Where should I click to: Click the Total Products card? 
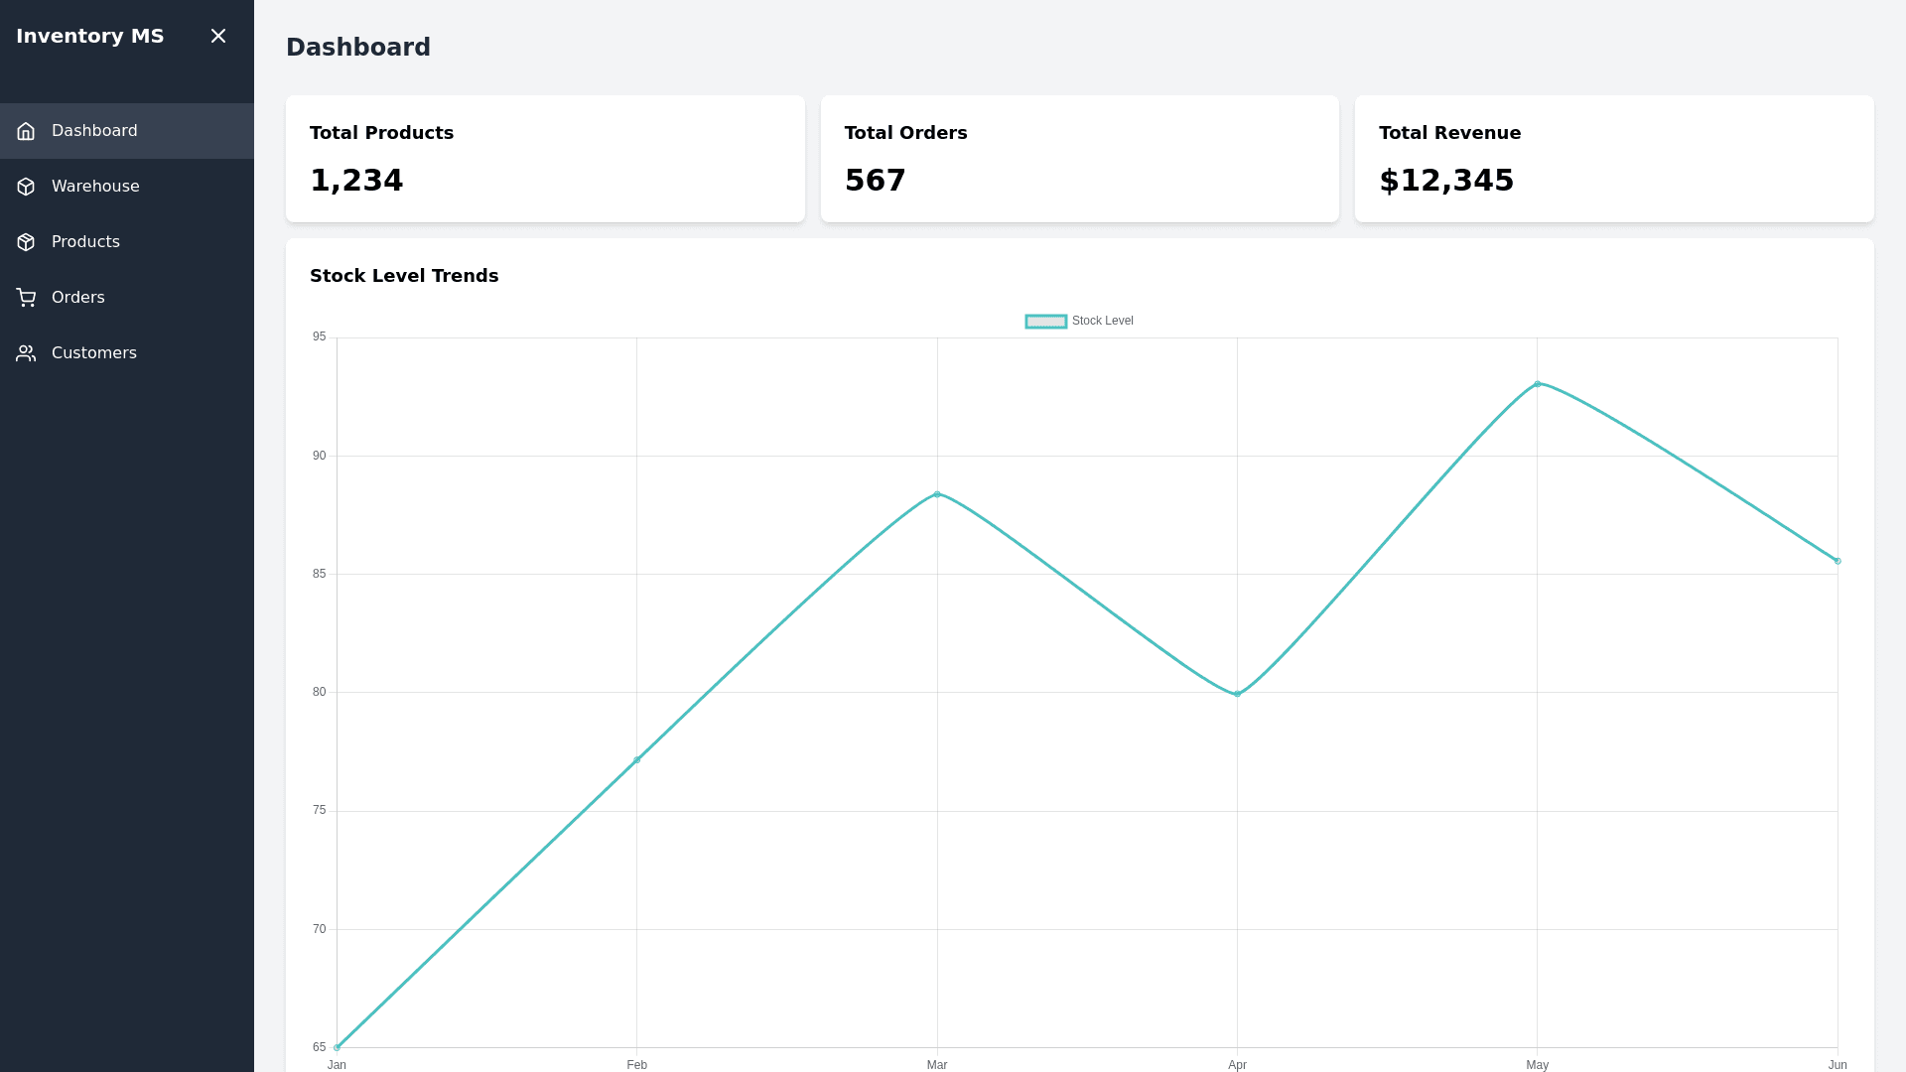[x=545, y=159]
